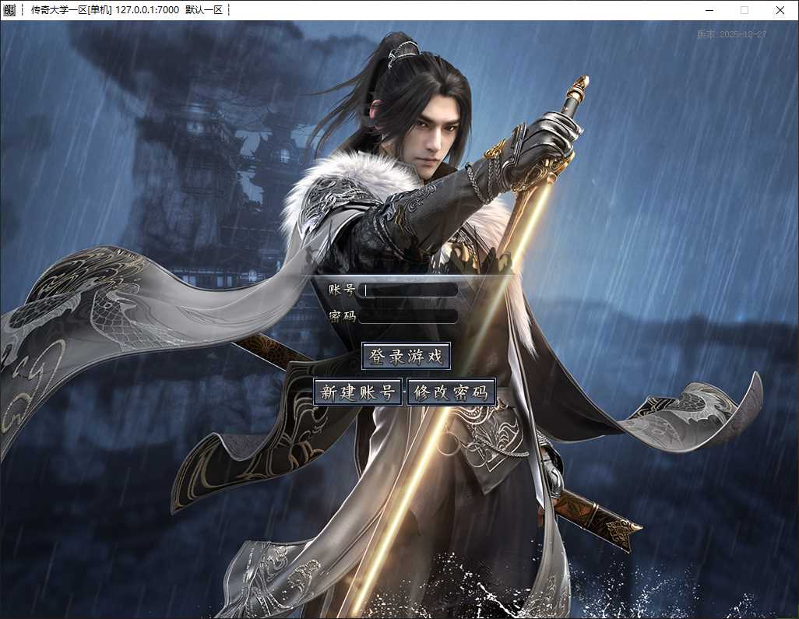The width and height of the screenshot is (799, 619).
Task: Click the 账号 label text
Action: click(x=341, y=290)
